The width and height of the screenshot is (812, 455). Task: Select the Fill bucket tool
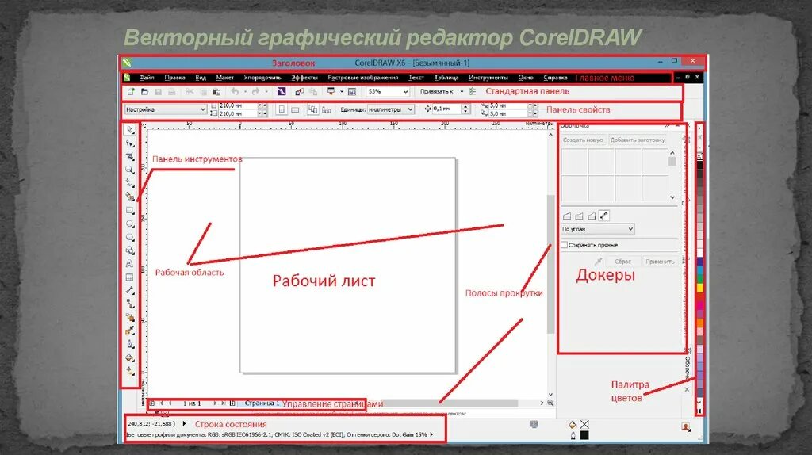[x=130, y=357]
